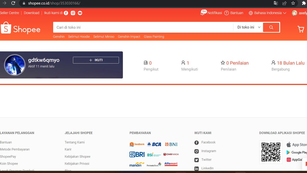Open the Notifikasi bell icon
Screen dimensions: 307x173
click(x=203, y=13)
